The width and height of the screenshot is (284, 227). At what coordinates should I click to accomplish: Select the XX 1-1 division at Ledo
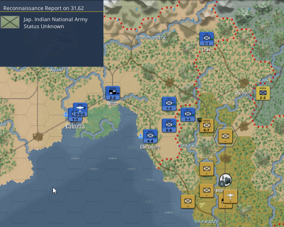coord(207,39)
